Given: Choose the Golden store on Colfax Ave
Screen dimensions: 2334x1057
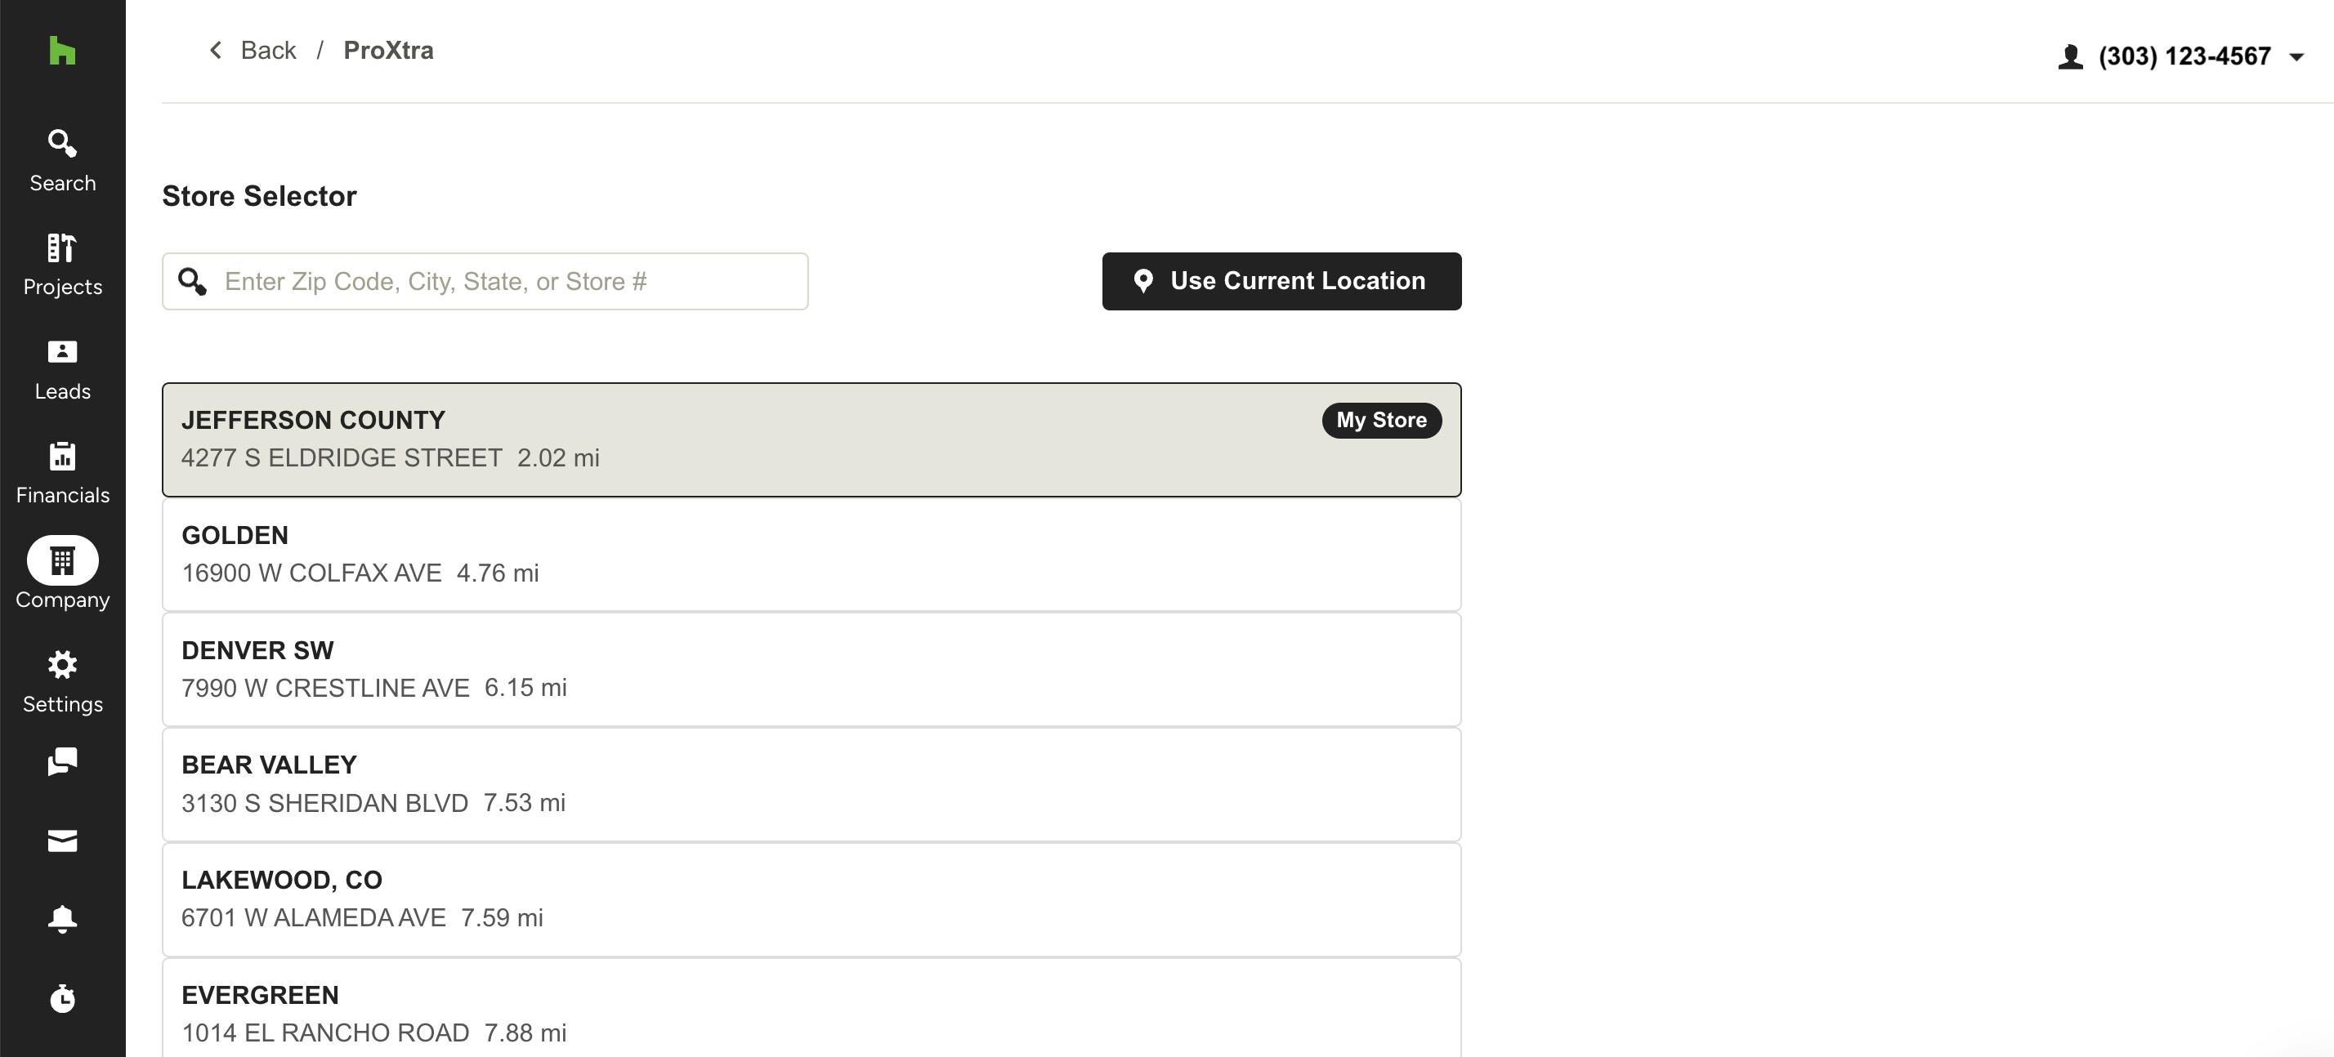Looking at the screenshot, I should (811, 555).
